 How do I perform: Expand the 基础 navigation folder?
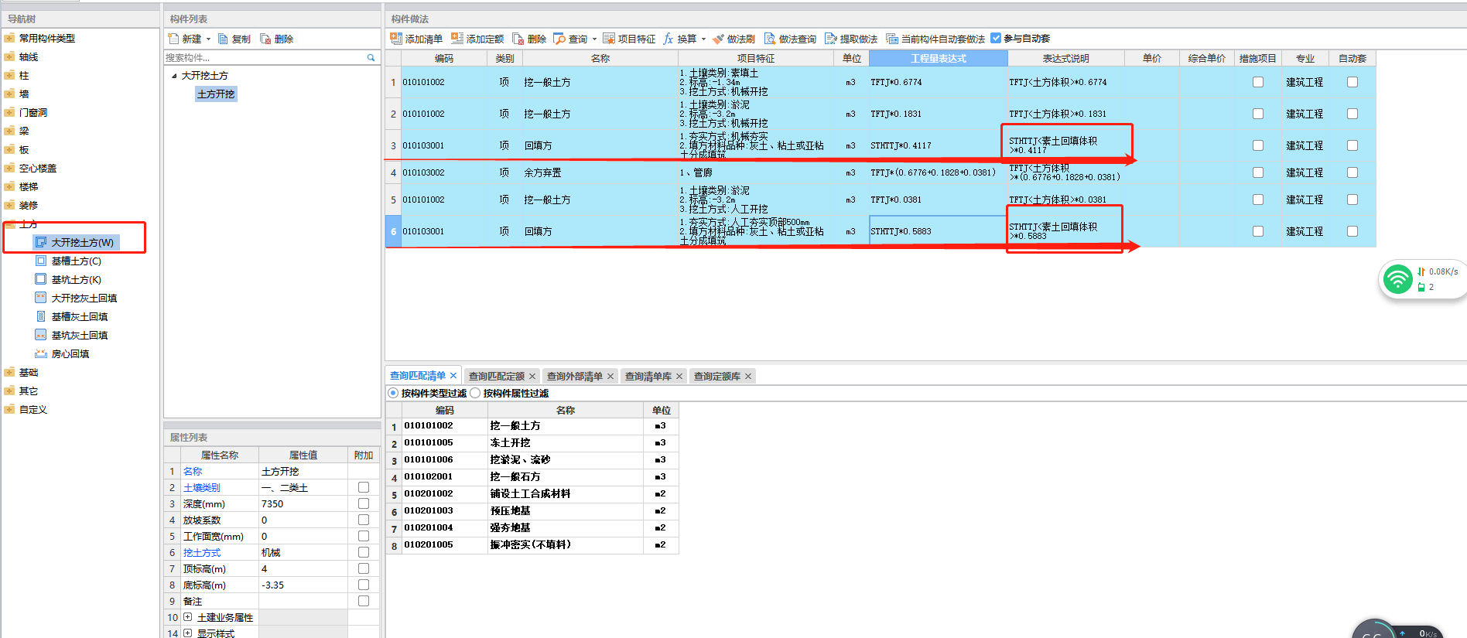click(9, 372)
